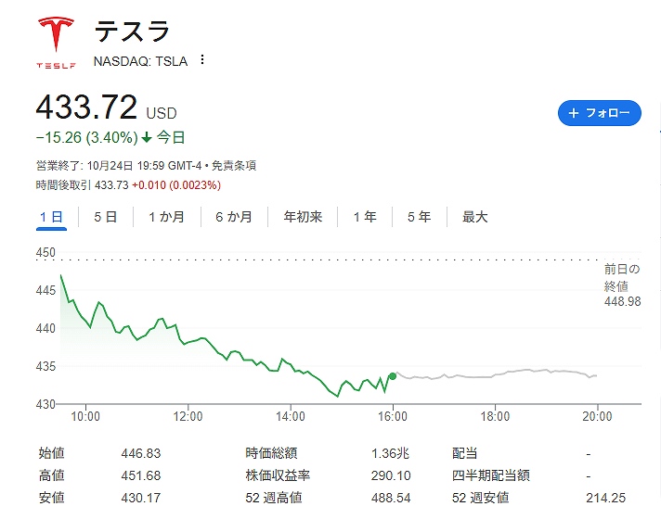Select the 最大 maximum range tab
Image resolution: width=661 pixels, height=519 pixels.
474,217
